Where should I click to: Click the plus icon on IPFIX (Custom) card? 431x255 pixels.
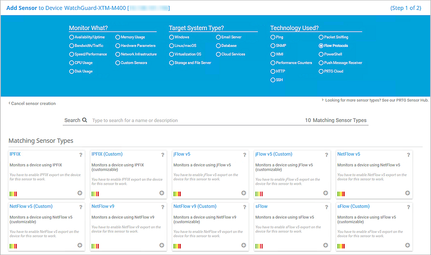click(x=161, y=194)
